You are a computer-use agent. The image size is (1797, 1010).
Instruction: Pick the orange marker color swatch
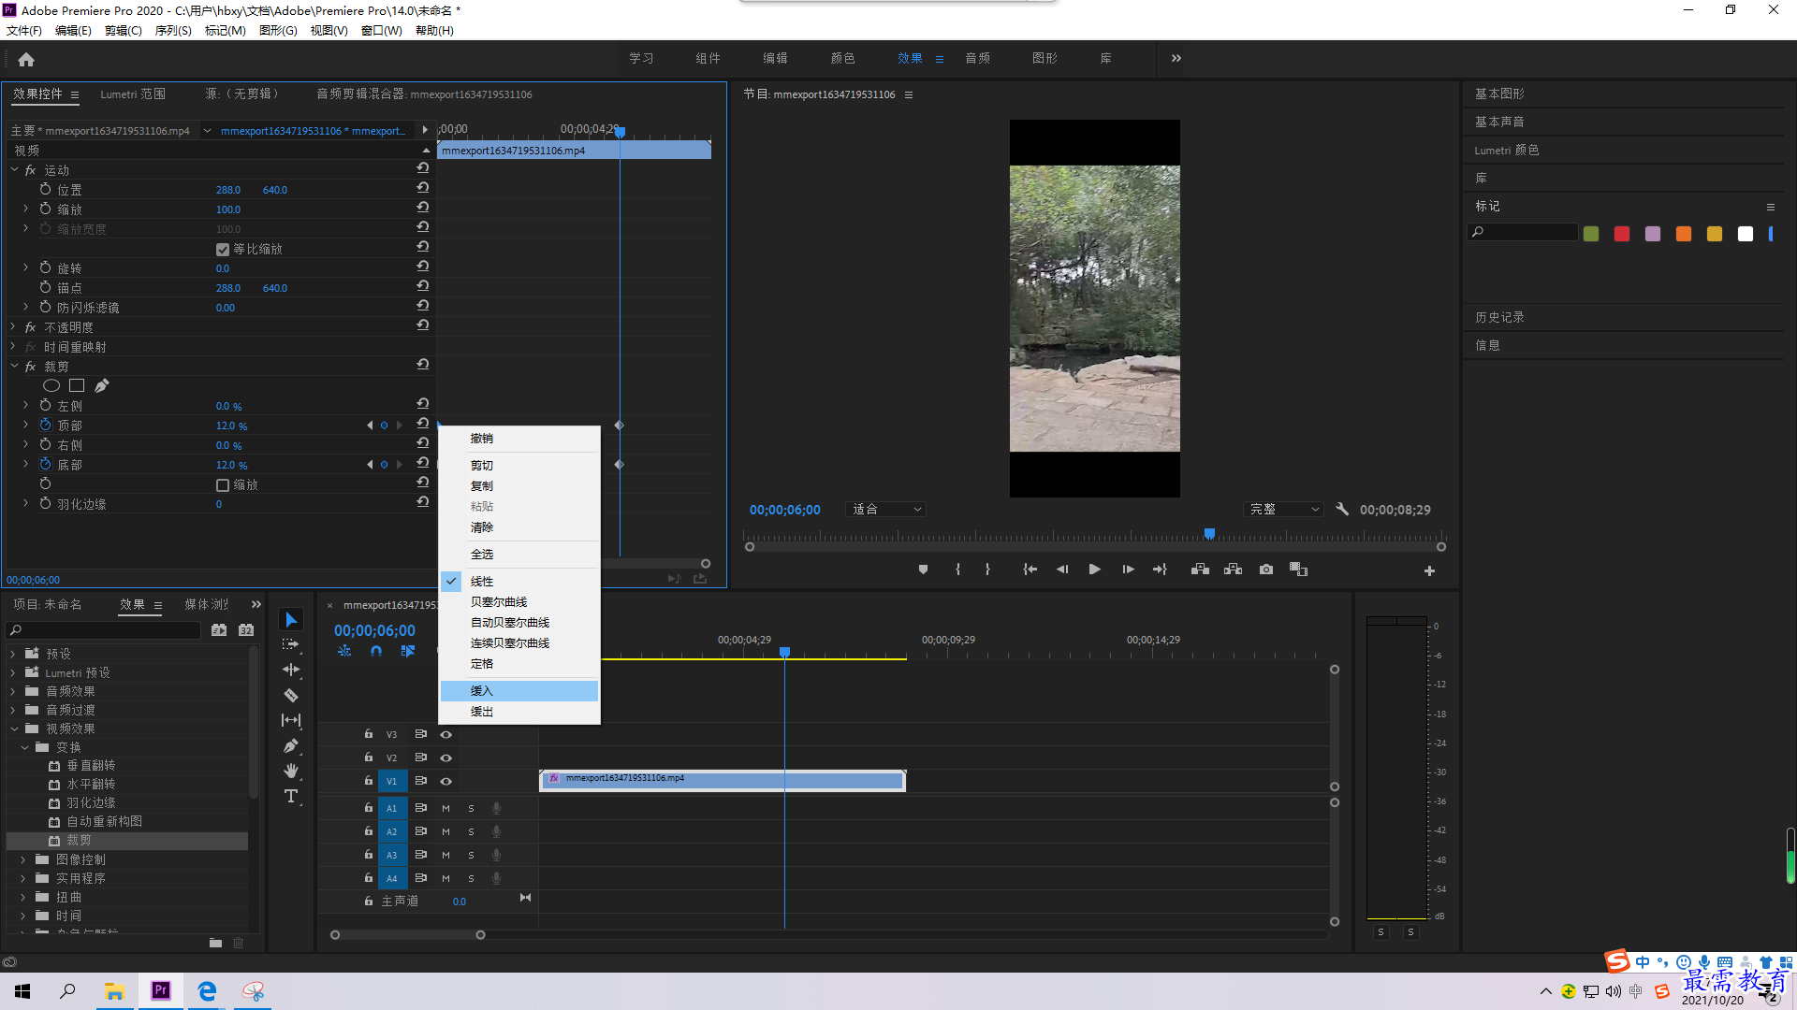1684,234
